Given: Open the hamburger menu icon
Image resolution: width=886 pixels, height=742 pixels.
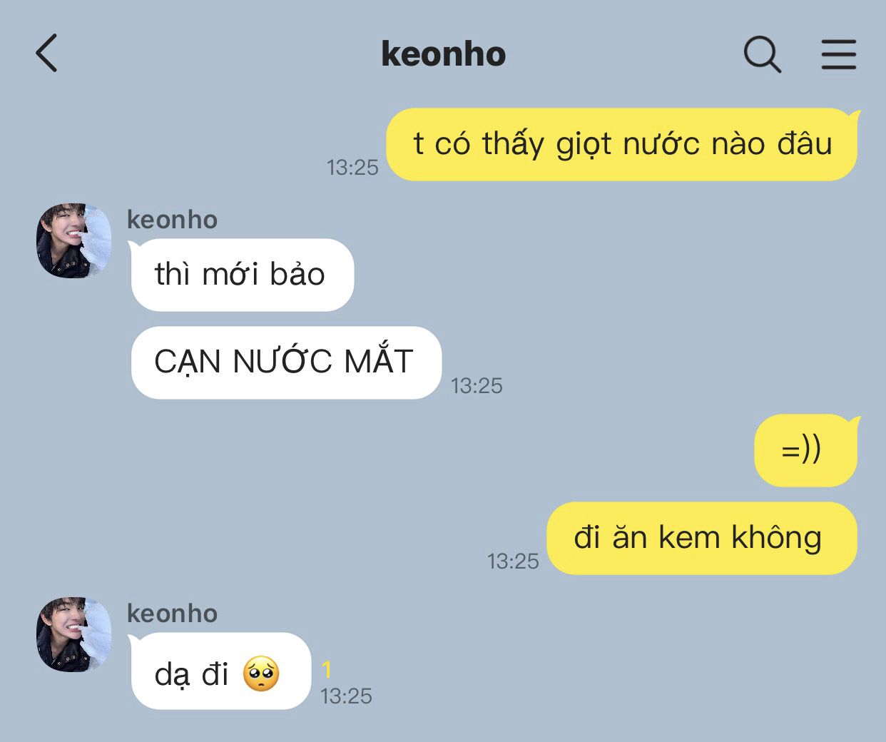Looking at the screenshot, I should coord(838,54).
